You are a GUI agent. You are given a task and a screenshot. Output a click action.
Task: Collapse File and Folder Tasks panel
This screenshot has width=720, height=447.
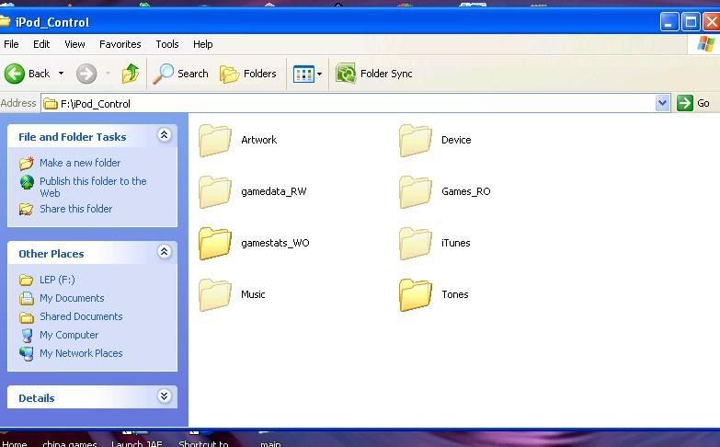[x=165, y=136]
